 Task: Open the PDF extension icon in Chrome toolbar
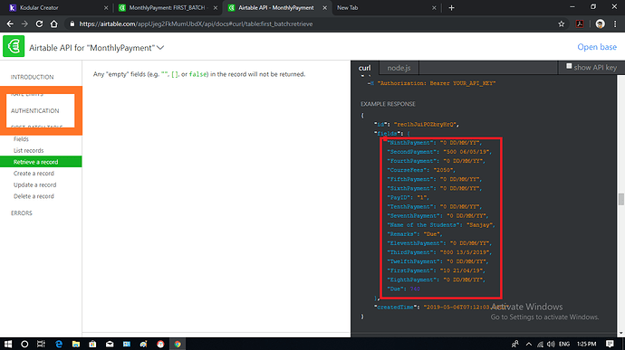[x=580, y=24]
